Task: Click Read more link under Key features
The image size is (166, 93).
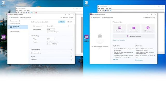Action: pos(115,59)
